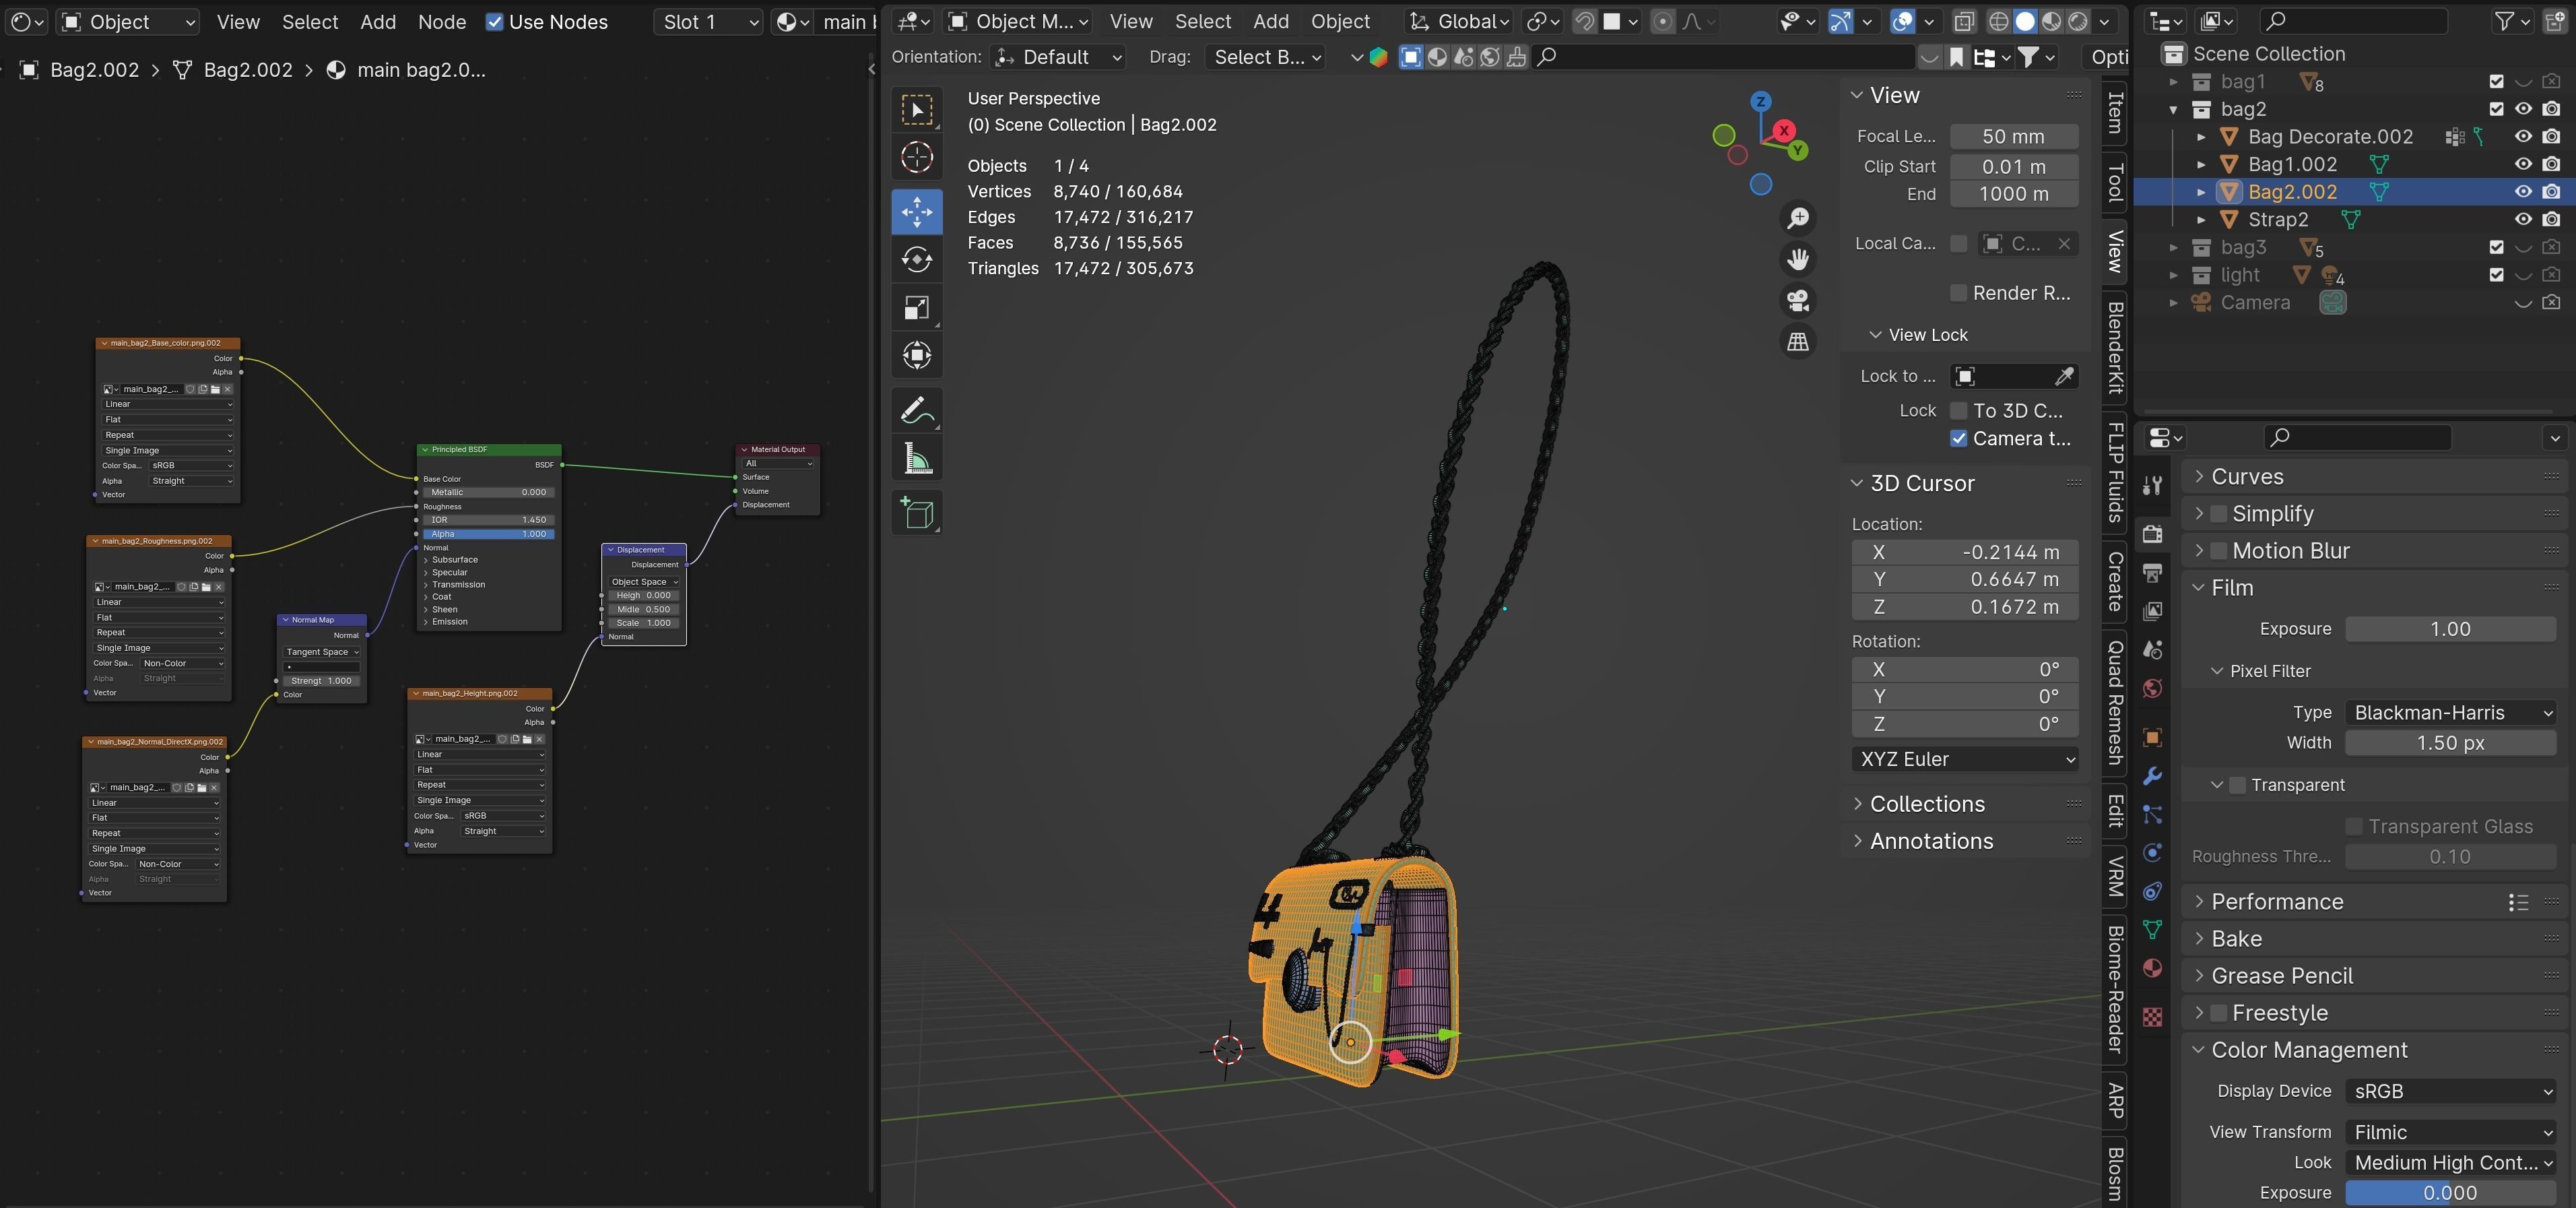The image size is (2576, 1208).
Task: Activate the Scale tool
Action: click(916, 308)
